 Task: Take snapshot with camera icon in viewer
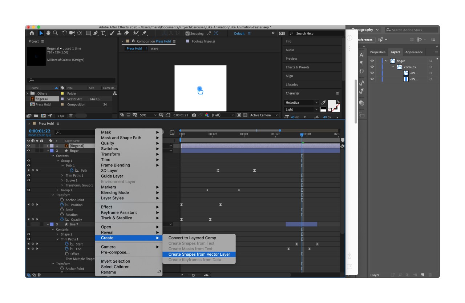click(x=194, y=115)
